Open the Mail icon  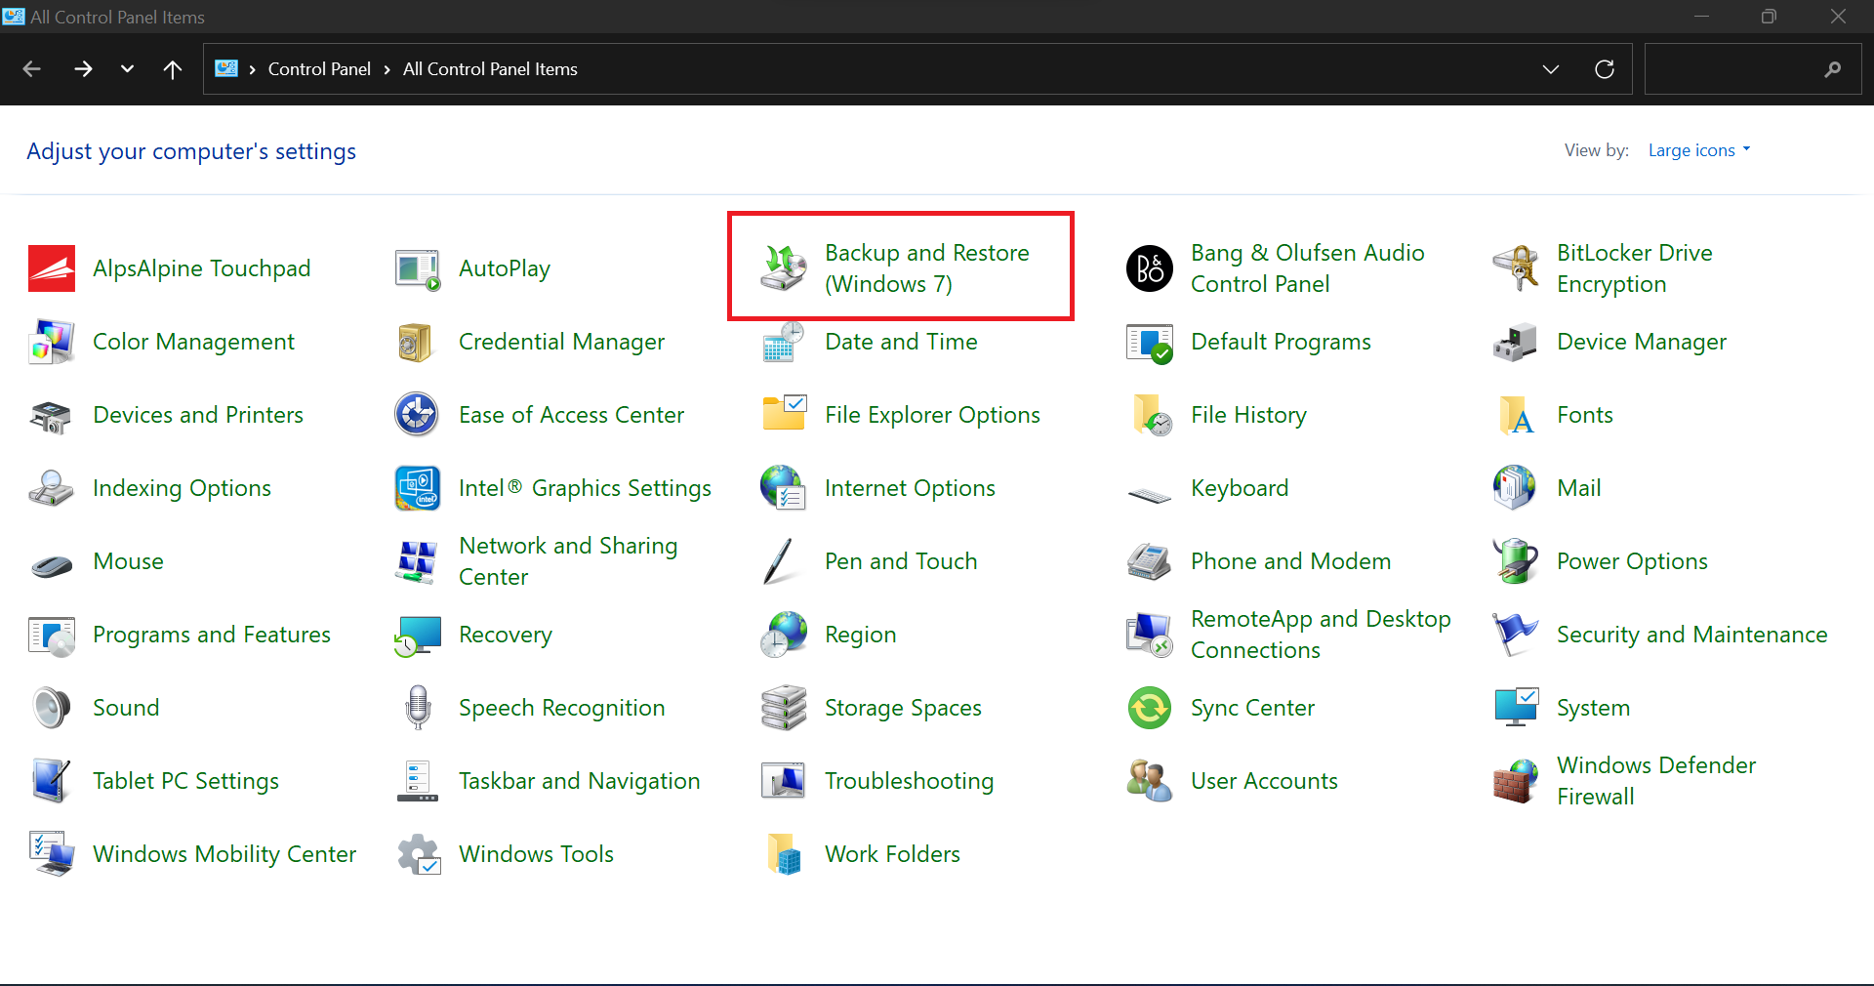1516,488
